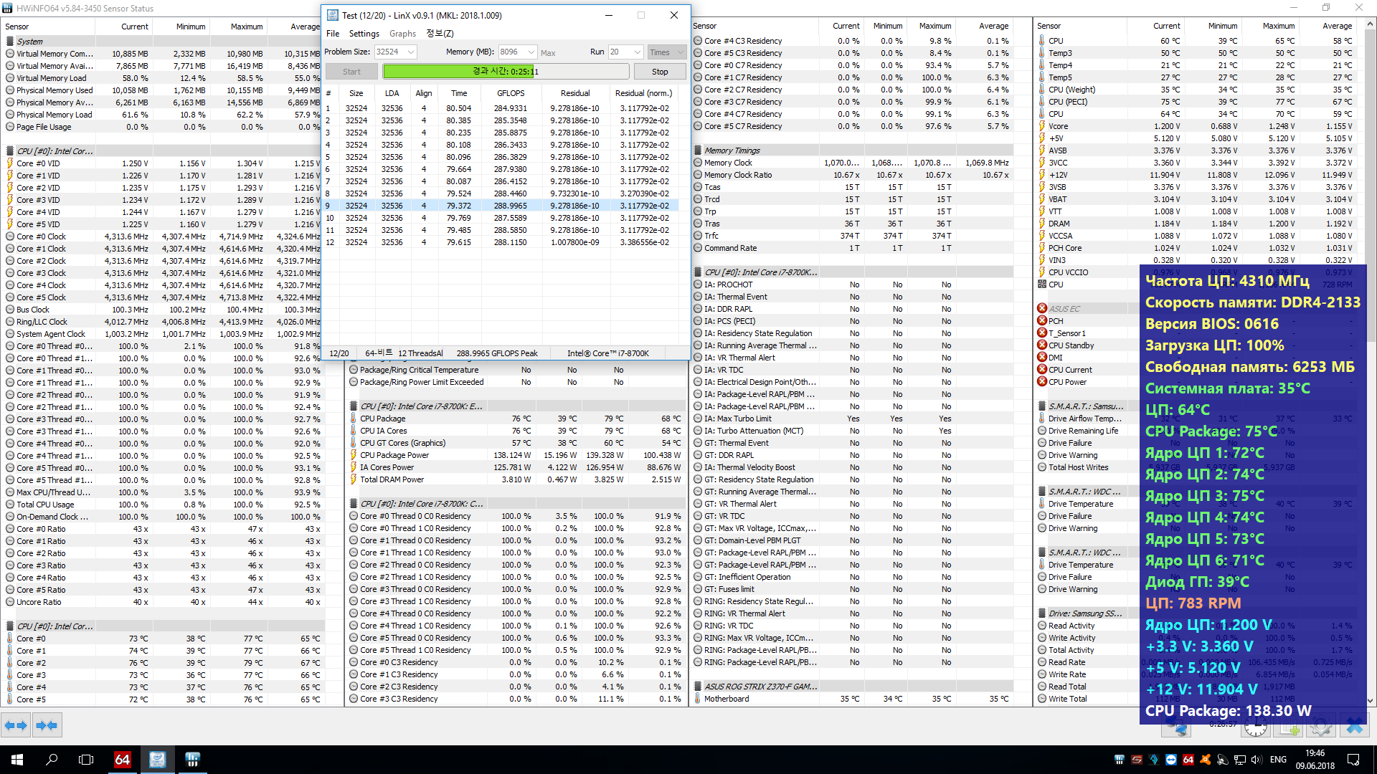Open the LinX Settings menu
The height and width of the screenshot is (774, 1377).
[364, 34]
